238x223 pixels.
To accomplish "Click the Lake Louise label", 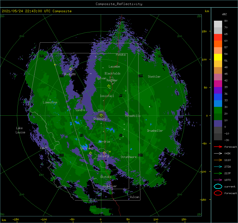I will point(20,130).
